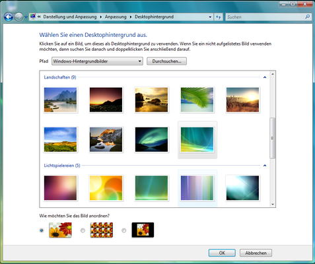315x264 pixels.
Task: Click the refresh icon beside address bar
Action: click(218, 17)
